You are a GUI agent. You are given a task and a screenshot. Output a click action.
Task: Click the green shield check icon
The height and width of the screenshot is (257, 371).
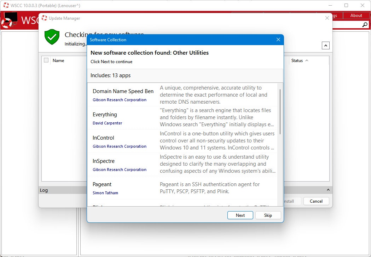click(x=52, y=37)
